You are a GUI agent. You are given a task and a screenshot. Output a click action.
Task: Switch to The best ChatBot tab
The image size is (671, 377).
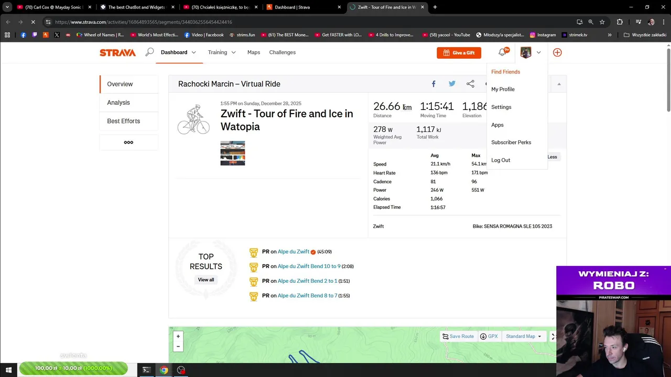137,7
